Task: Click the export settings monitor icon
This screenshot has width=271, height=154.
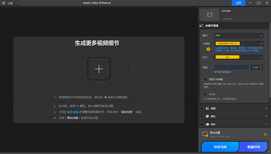Action: click(205, 134)
